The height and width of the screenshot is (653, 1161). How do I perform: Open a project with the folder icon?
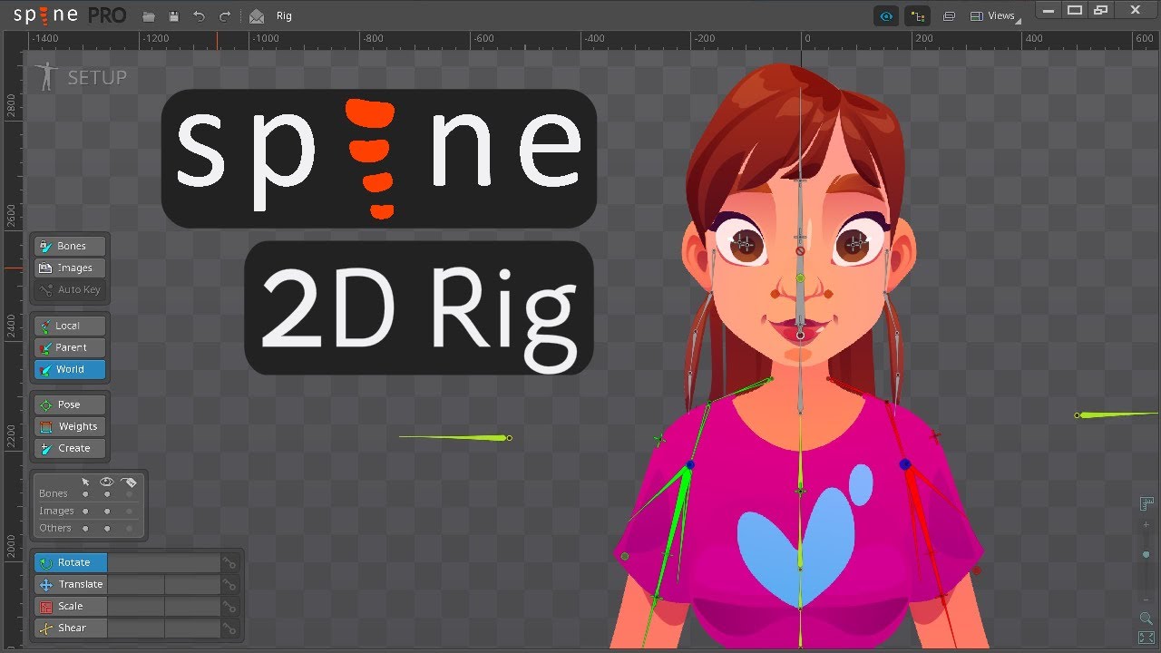click(x=149, y=16)
